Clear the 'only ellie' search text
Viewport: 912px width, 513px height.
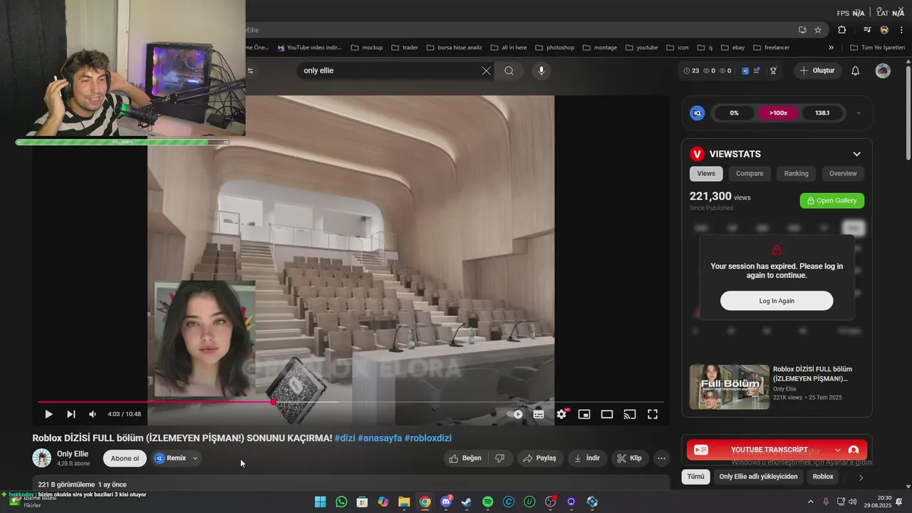click(x=487, y=71)
